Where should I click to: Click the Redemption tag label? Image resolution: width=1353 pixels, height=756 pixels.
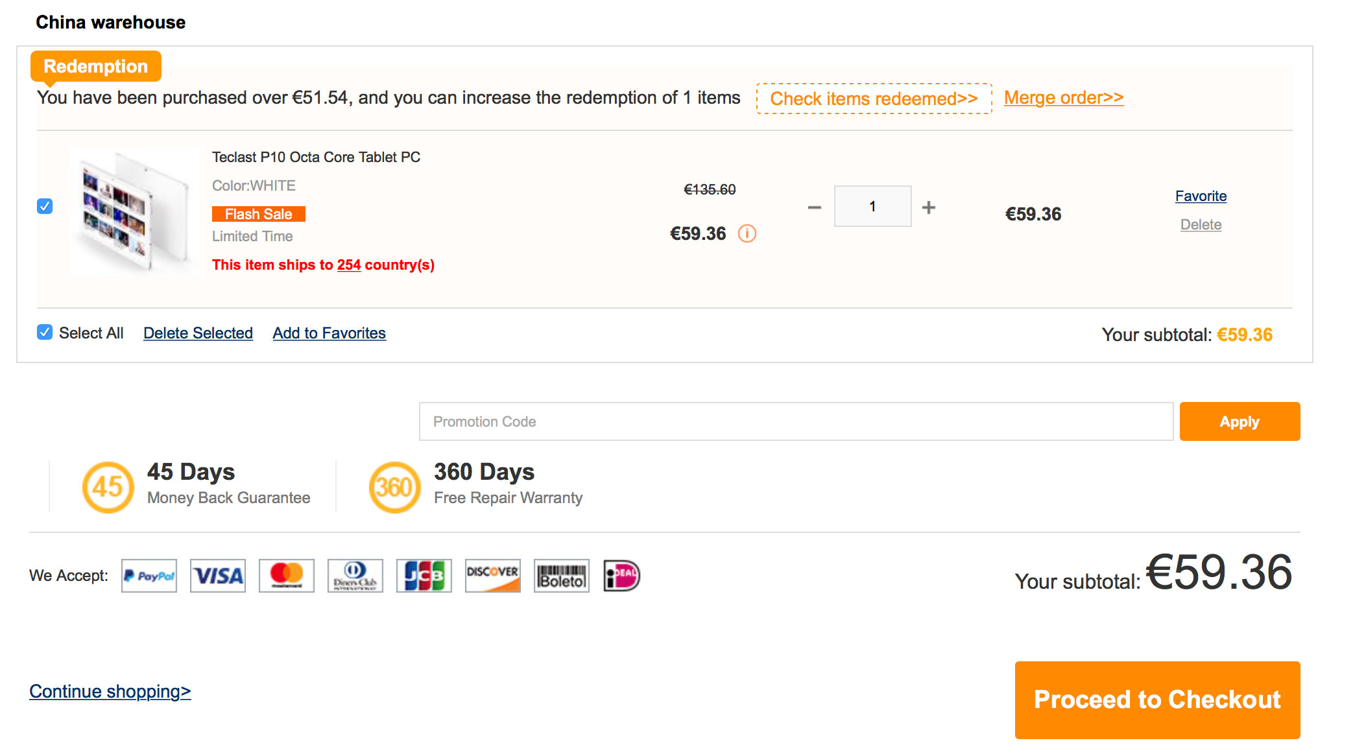[96, 66]
